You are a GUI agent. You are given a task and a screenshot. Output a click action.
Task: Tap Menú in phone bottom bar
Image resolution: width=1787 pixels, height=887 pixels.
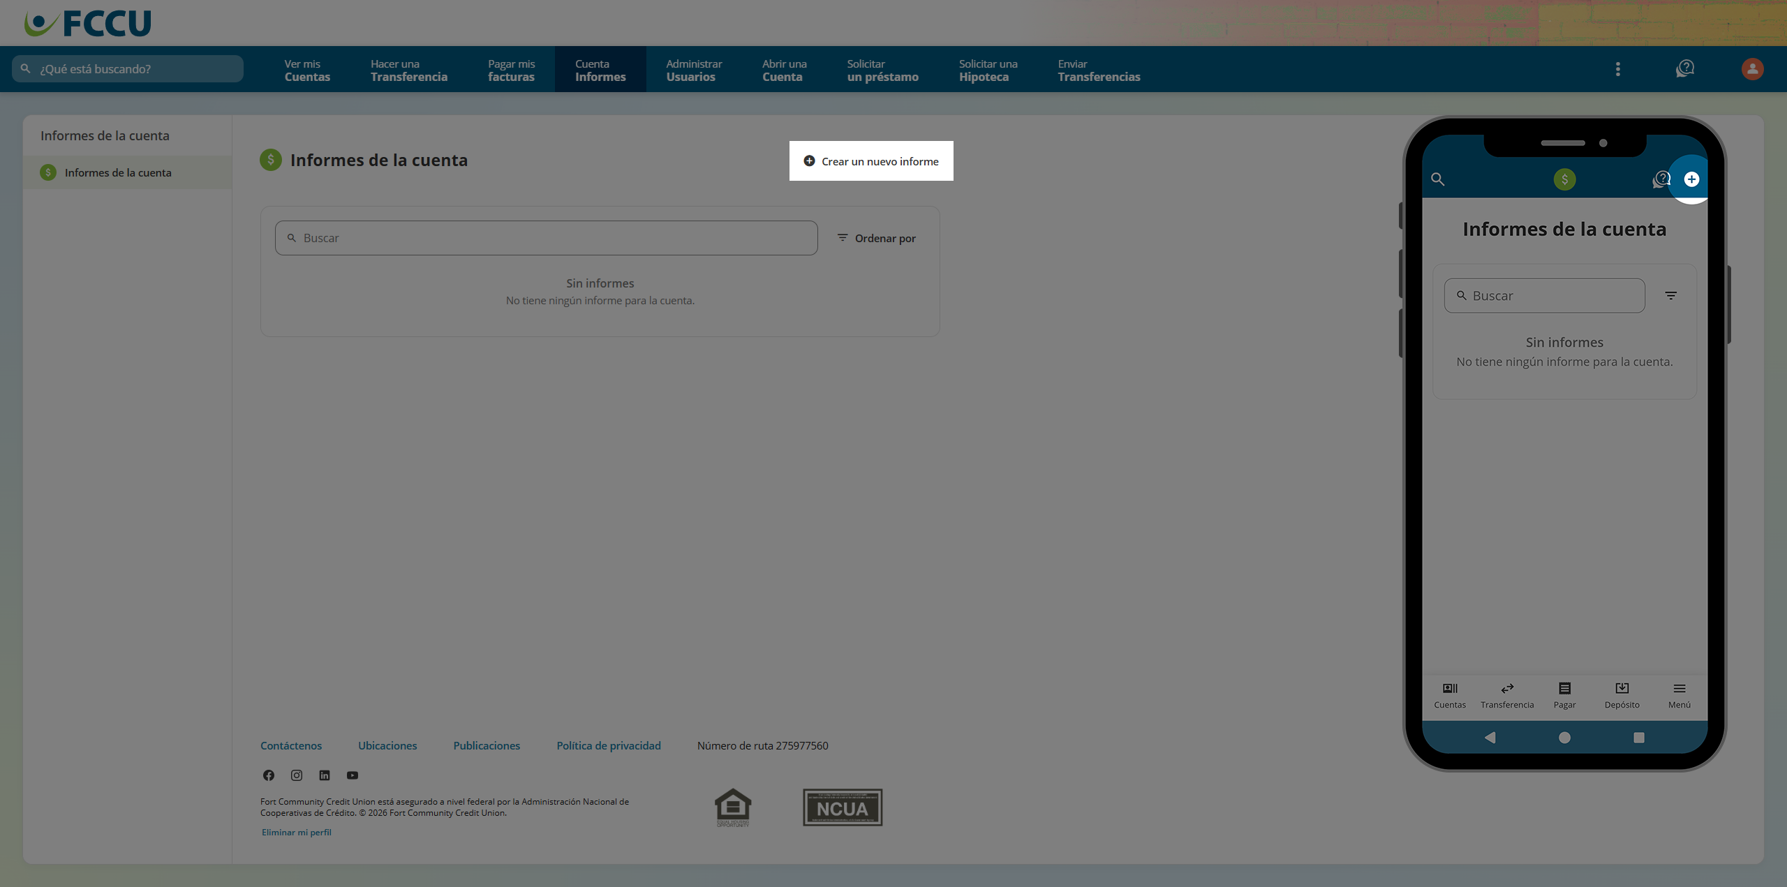(x=1680, y=696)
